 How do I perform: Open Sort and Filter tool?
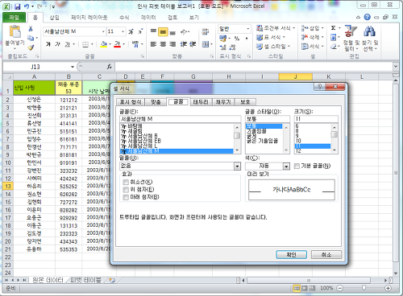[351, 38]
